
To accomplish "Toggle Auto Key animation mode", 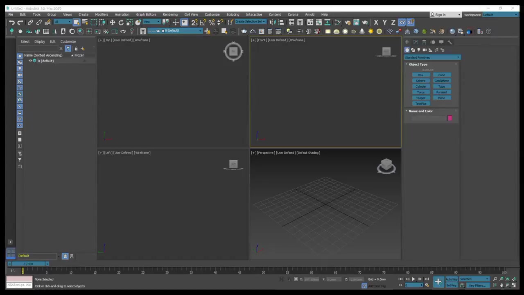I will pyautogui.click(x=451, y=279).
